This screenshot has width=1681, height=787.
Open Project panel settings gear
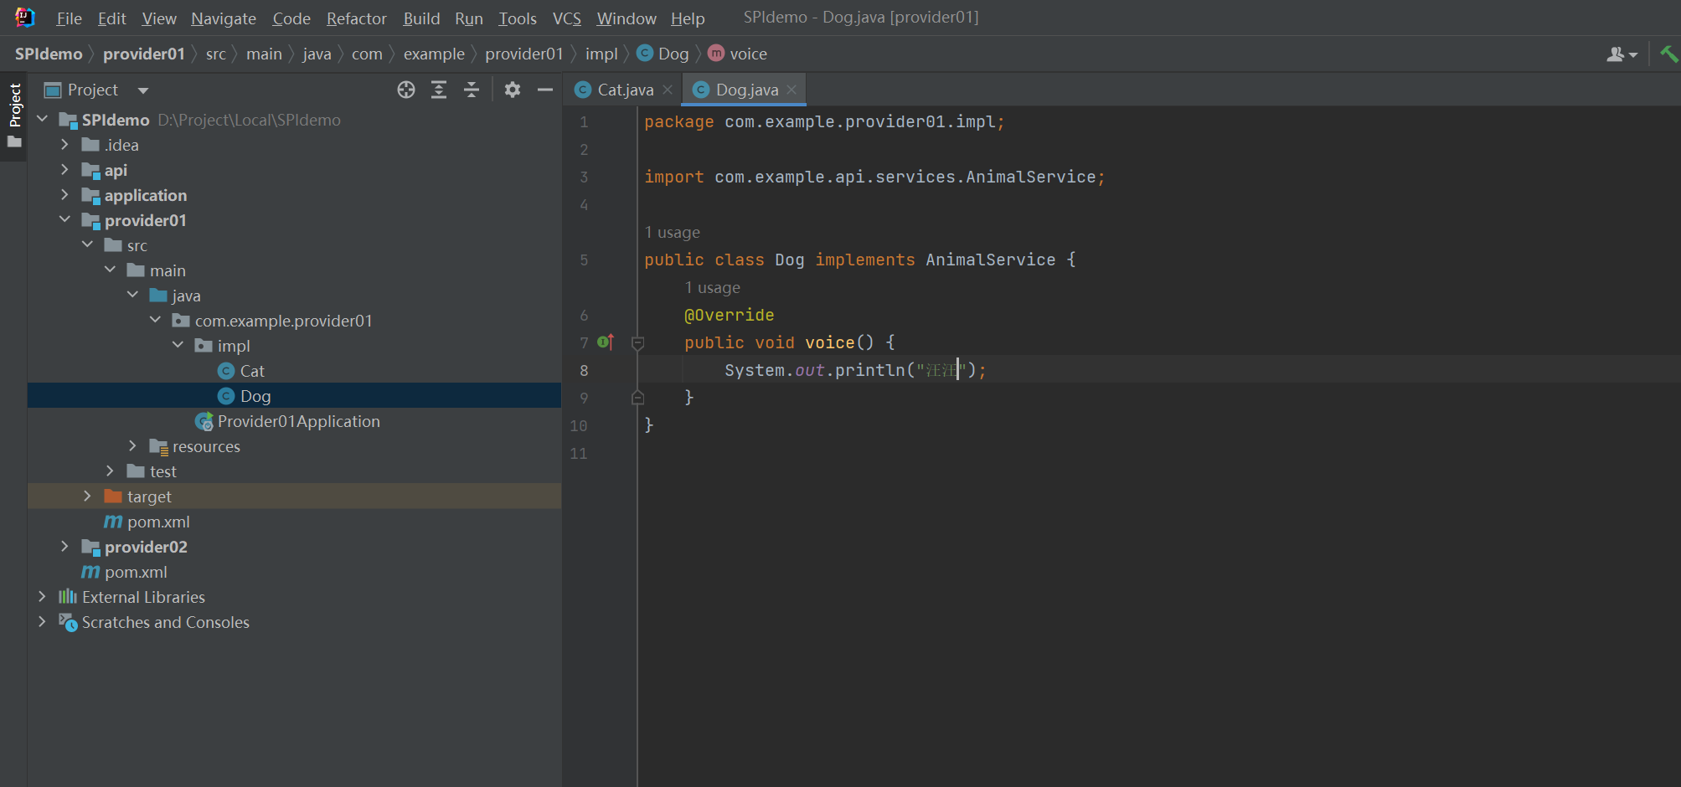tap(513, 90)
